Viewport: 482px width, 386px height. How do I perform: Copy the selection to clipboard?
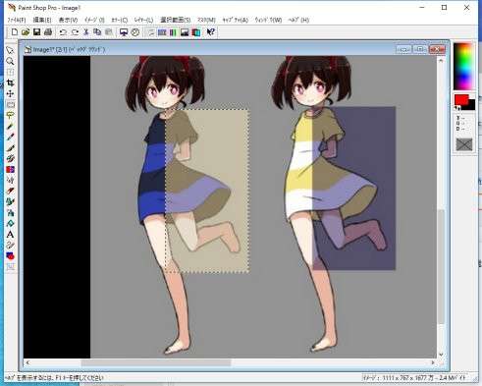click(x=97, y=32)
